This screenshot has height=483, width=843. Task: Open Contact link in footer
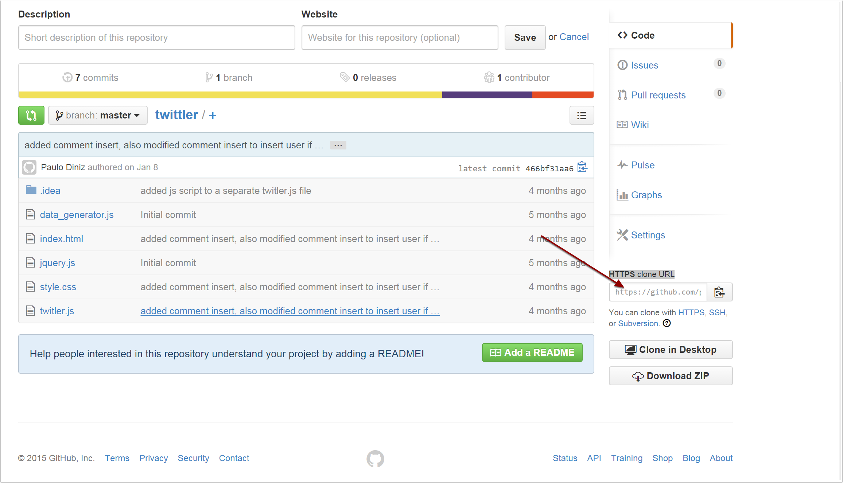click(234, 458)
